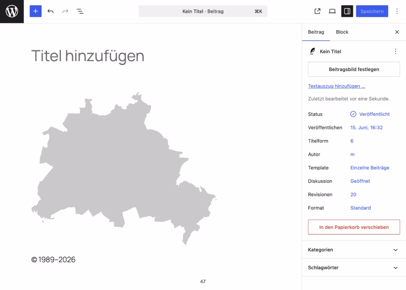
Task: Change status via Veröffentlicht
Action: click(370, 114)
